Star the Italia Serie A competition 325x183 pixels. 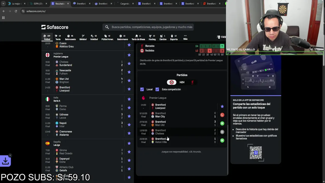(x=129, y=99)
